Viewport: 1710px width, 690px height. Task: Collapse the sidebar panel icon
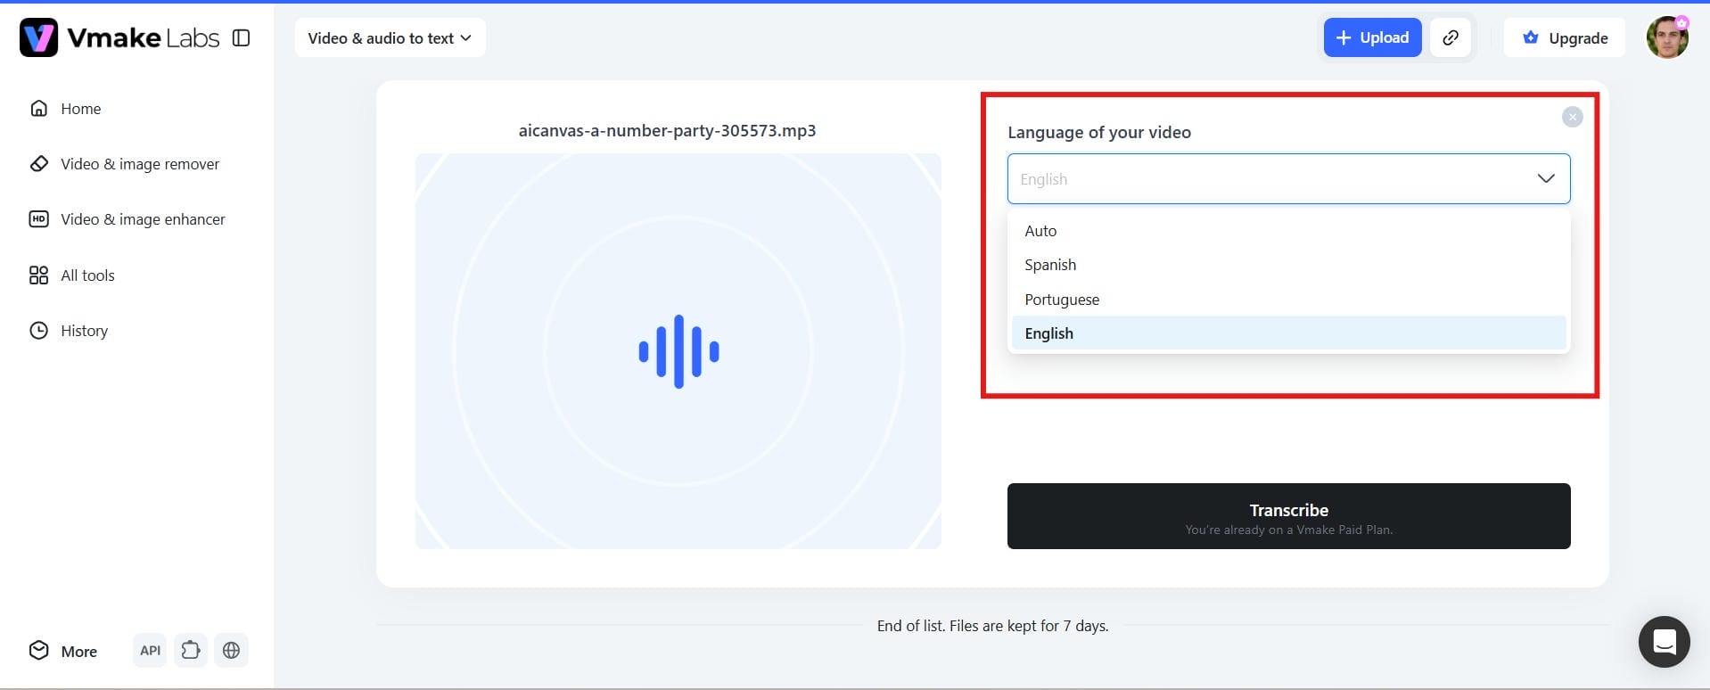[241, 37]
